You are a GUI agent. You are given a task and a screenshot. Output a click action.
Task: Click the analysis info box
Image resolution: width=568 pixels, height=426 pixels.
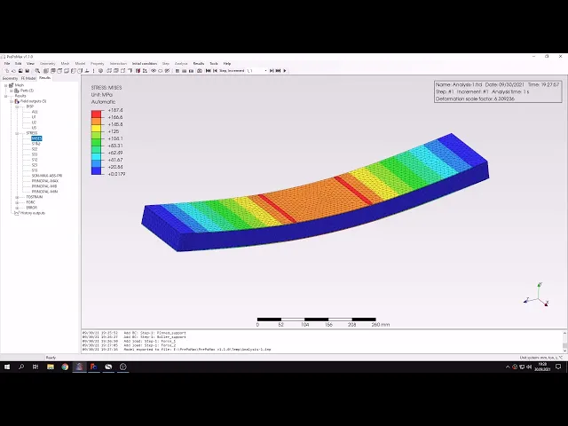498,91
